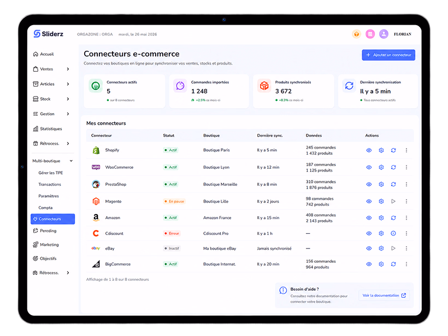Image resolution: width=448 pixels, height=336 pixels.
Task: Open Pending in sidebar
Action: pyautogui.click(x=45, y=231)
